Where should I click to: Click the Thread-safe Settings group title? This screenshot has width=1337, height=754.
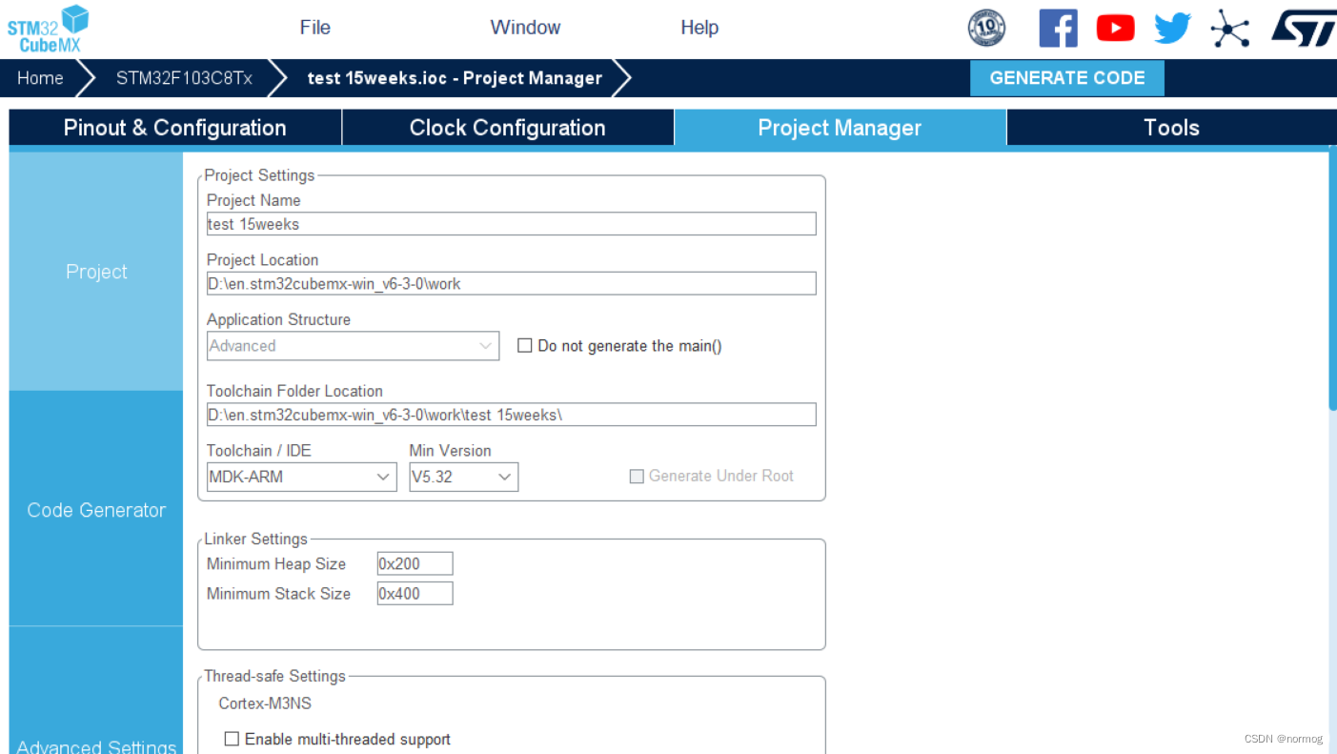coord(275,676)
